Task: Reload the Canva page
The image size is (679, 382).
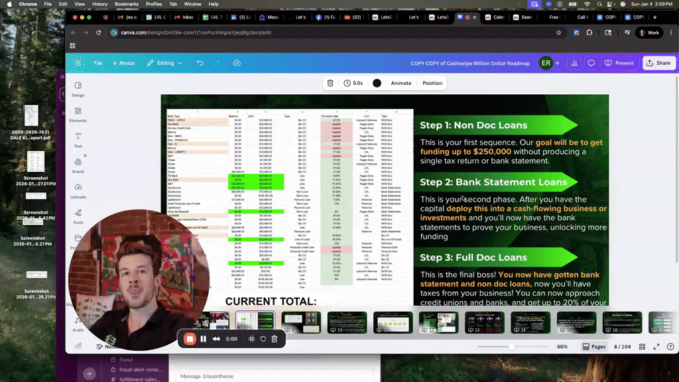Action: (x=99, y=32)
